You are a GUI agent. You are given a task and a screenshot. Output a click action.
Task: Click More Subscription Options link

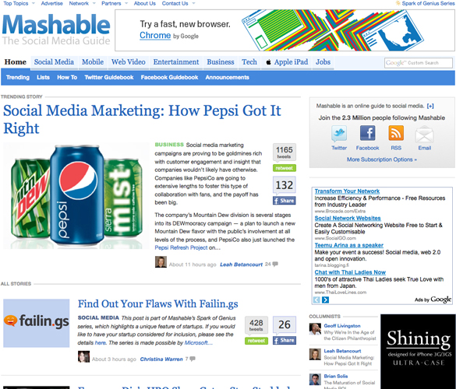[x=381, y=159]
